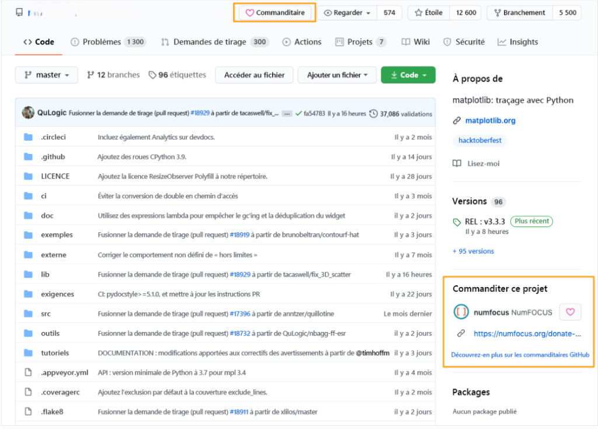
Task: Click the link icon beside matplotlib.org
Action: [457, 121]
